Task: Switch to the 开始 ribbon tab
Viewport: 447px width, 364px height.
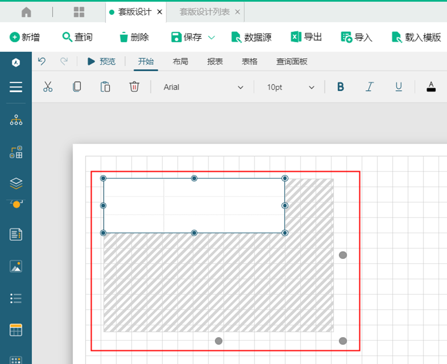Action: click(x=146, y=62)
